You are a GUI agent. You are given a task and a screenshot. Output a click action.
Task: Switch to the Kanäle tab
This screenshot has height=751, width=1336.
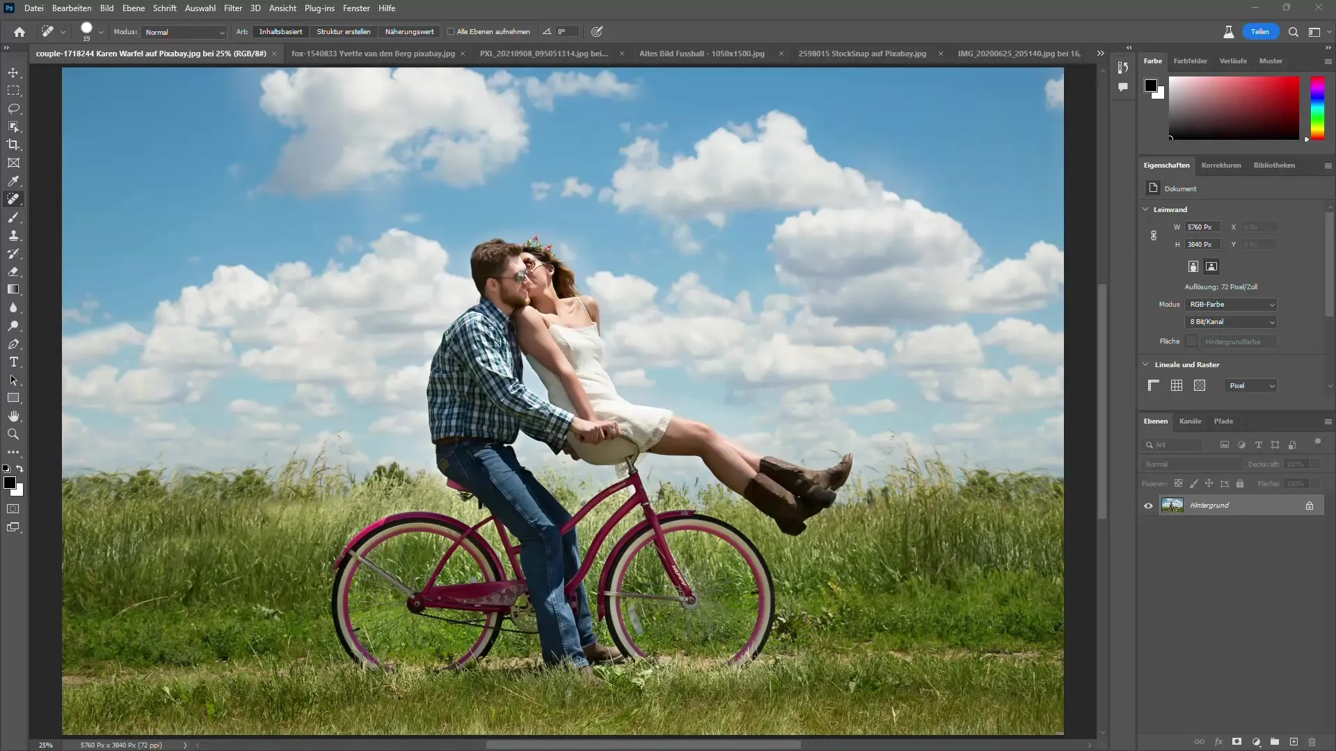[x=1191, y=421]
